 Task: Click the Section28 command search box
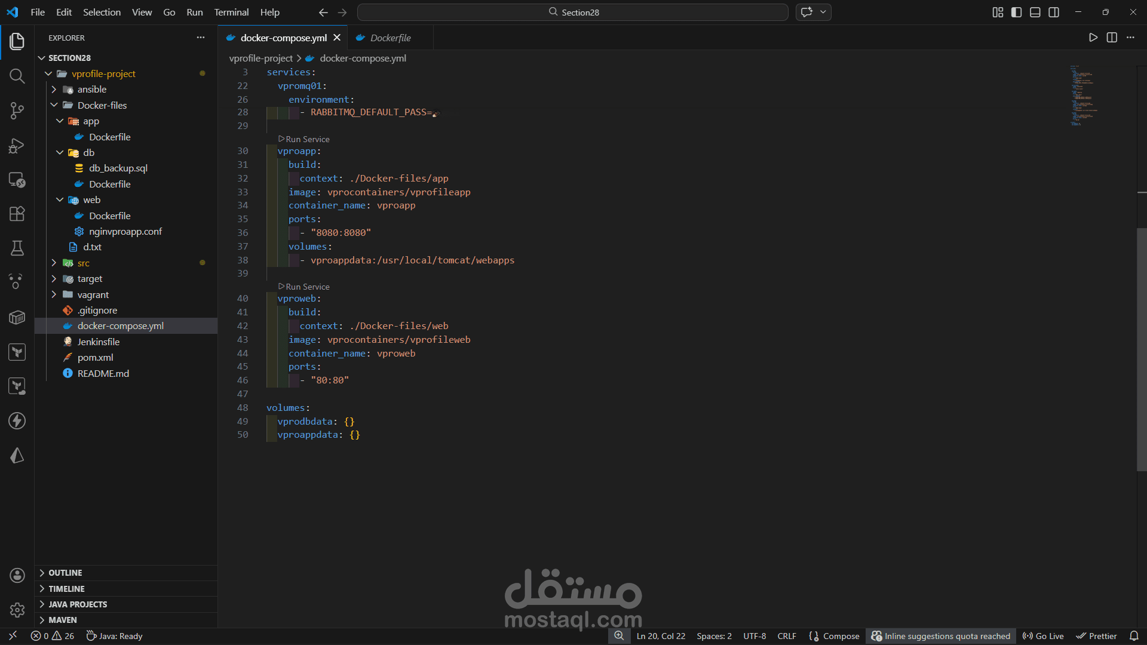[x=572, y=12]
